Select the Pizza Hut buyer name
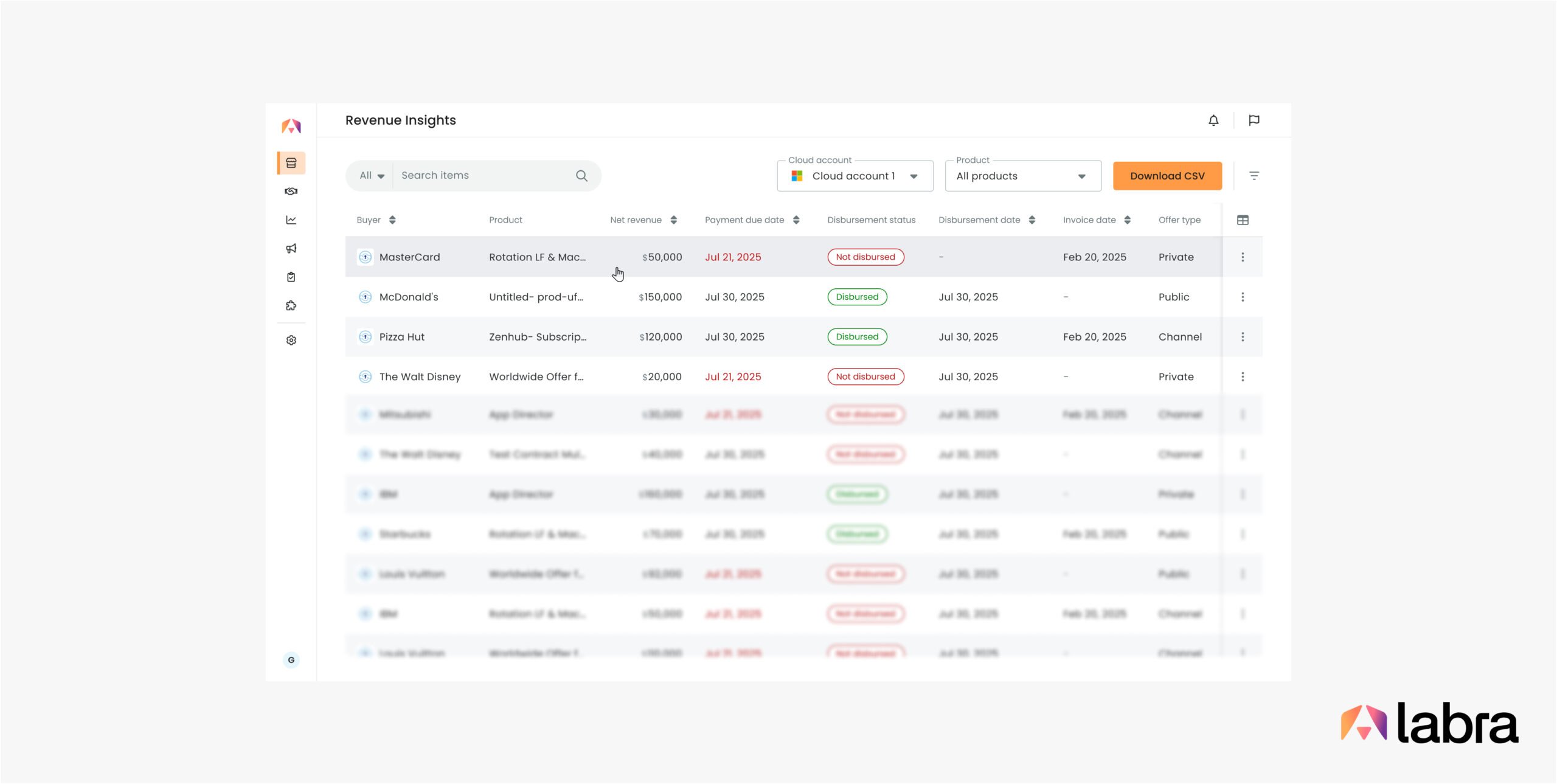The width and height of the screenshot is (1557, 784). pos(402,337)
